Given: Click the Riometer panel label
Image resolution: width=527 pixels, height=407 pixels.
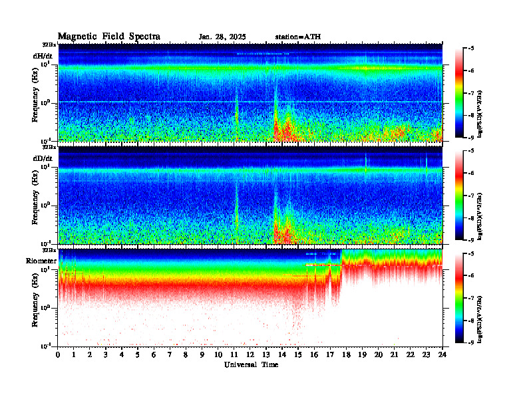Looking at the screenshot, I should click(41, 261).
